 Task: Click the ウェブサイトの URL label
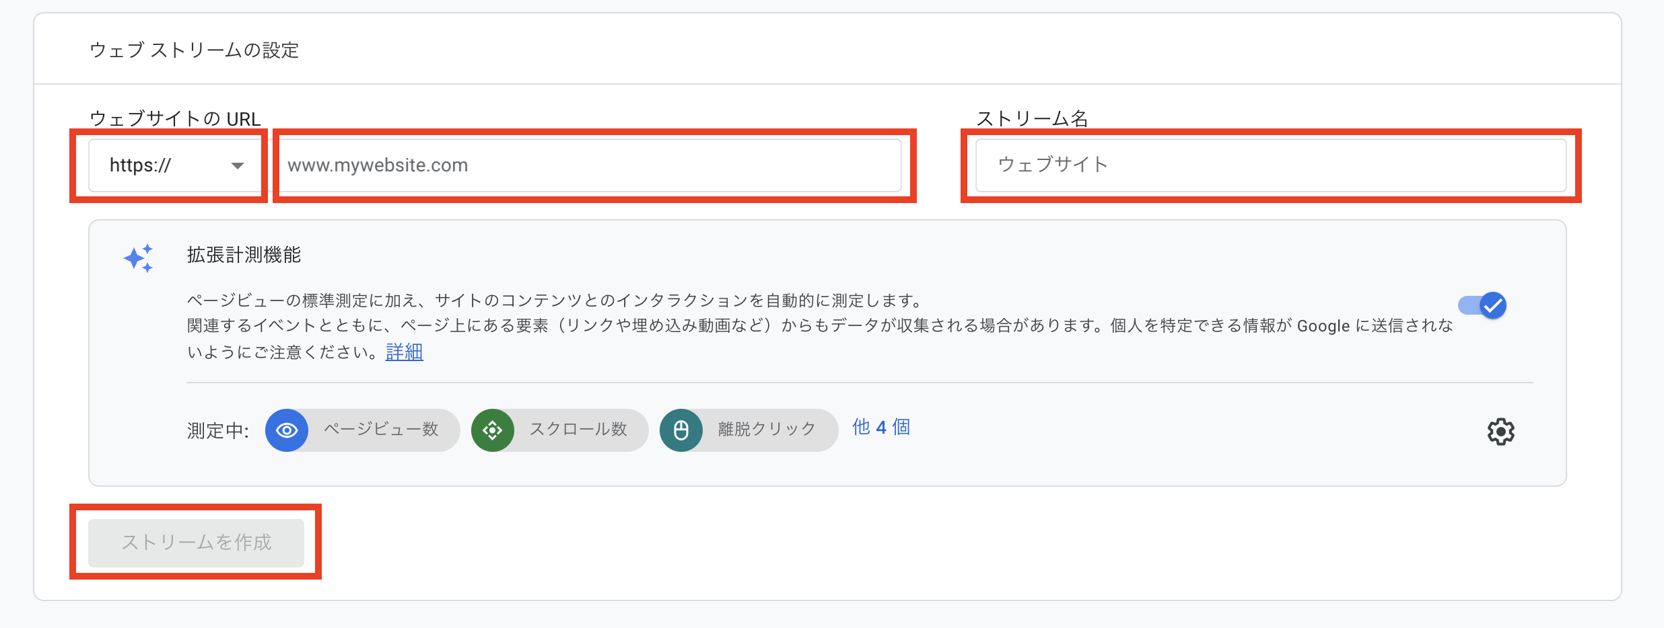(x=175, y=118)
